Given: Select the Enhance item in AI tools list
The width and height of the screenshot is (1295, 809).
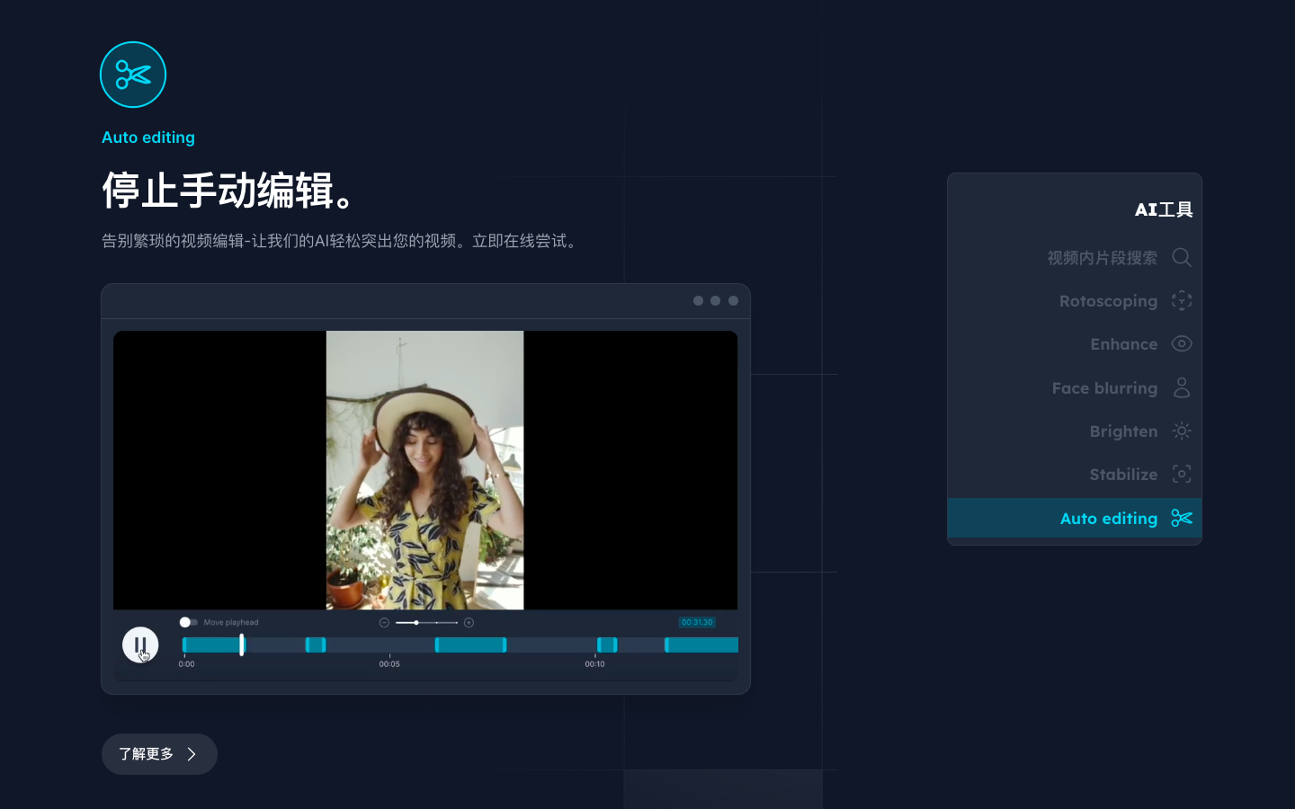Looking at the screenshot, I should click(1123, 343).
